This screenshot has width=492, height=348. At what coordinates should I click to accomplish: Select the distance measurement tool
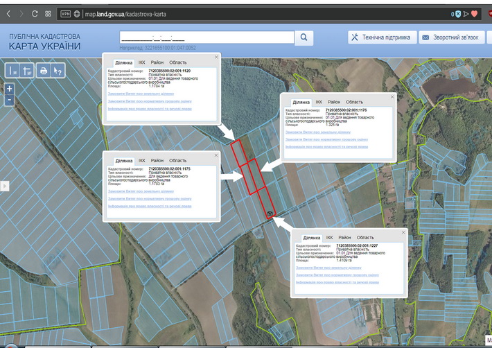click(12, 71)
